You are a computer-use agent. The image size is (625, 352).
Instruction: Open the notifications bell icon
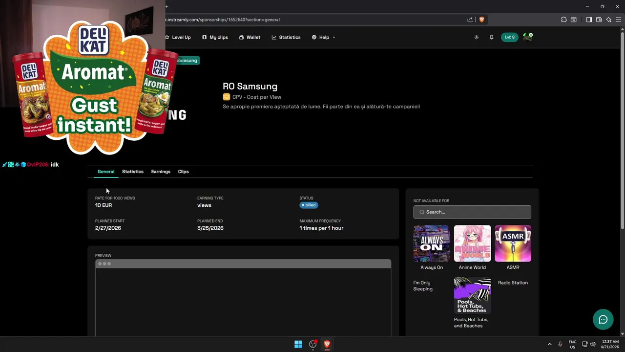click(x=491, y=37)
